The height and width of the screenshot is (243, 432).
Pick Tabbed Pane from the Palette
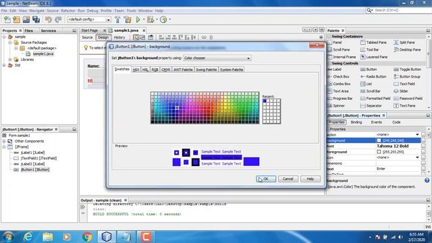tap(373, 43)
